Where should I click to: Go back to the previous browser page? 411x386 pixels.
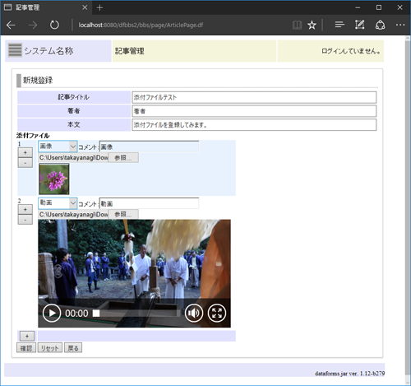[x=11, y=25]
